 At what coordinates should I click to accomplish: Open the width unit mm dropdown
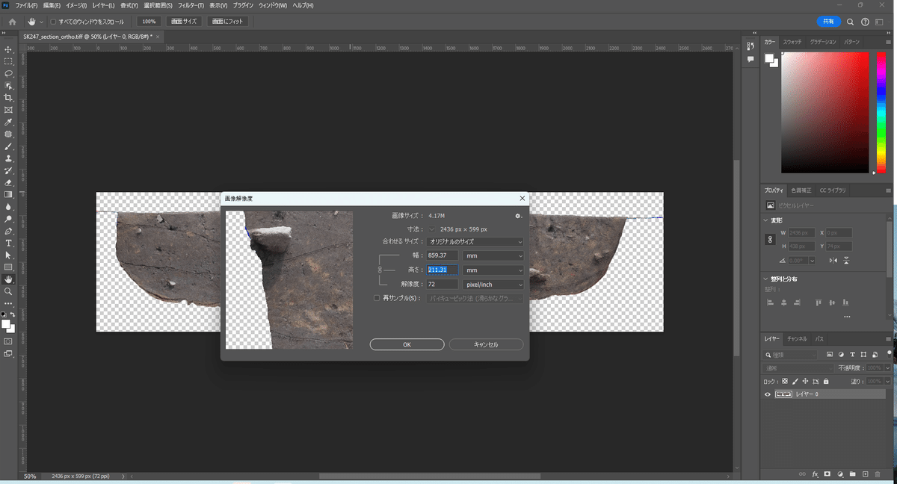click(x=493, y=255)
